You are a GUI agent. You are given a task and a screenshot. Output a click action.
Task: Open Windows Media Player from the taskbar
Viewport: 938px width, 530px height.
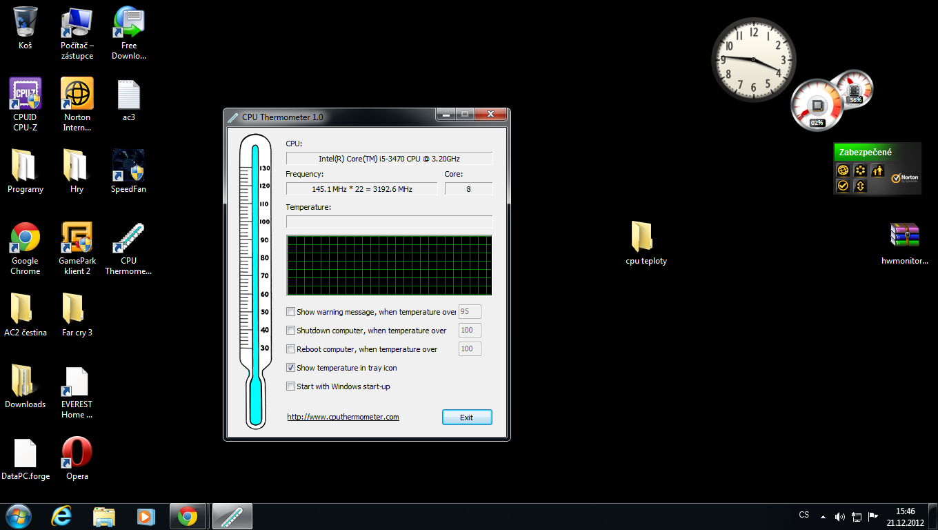[x=146, y=516]
